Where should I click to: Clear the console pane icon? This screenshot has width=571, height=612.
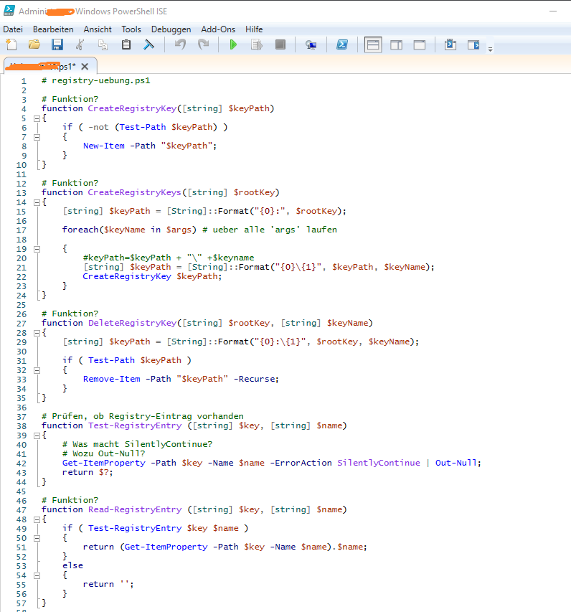click(148, 45)
